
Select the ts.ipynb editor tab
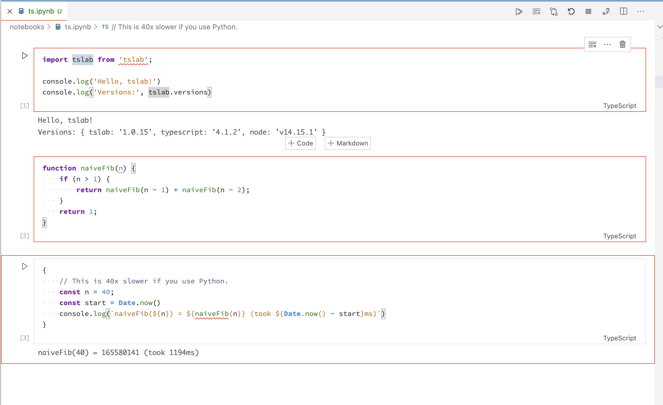pos(41,11)
